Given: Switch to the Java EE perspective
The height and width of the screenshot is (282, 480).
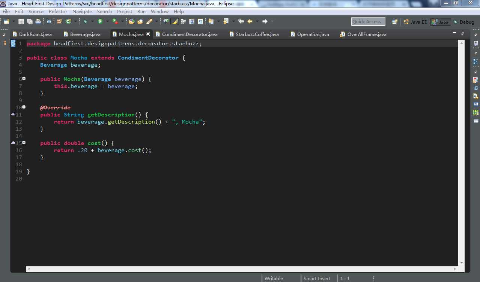Looking at the screenshot, I should click(x=415, y=22).
